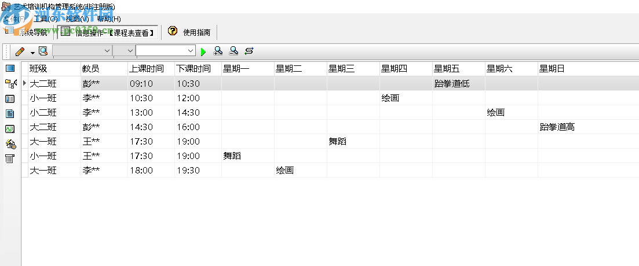Open the 使用指南 guide button
This screenshot has width=639, height=266.
tap(191, 32)
